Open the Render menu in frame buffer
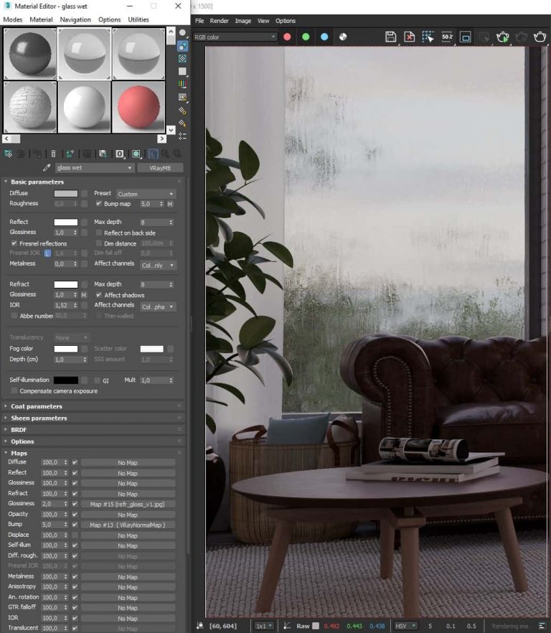 tap(219, 21)
